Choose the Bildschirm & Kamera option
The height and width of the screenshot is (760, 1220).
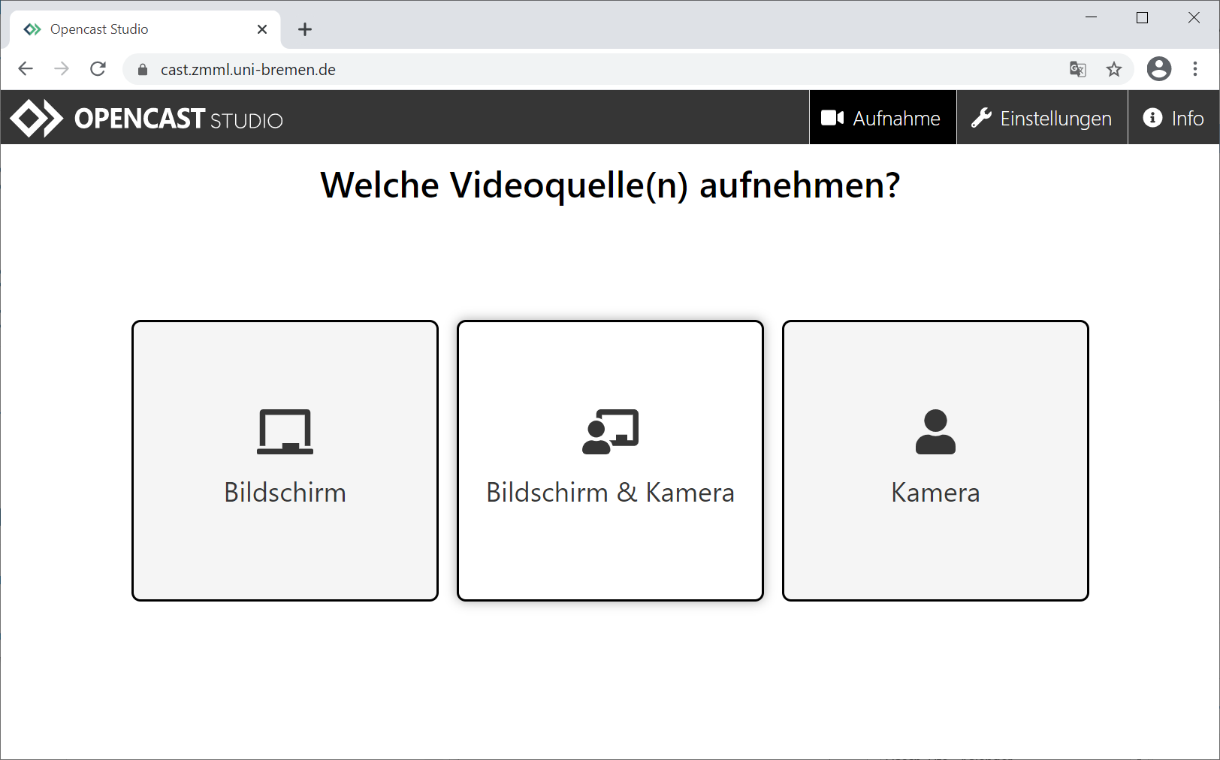coord(610,460)
